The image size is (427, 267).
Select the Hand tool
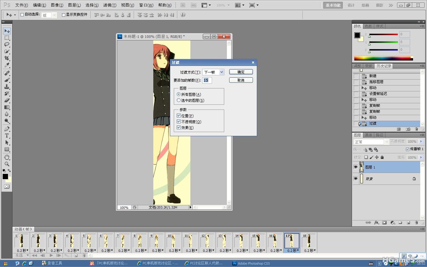[7, 157]
